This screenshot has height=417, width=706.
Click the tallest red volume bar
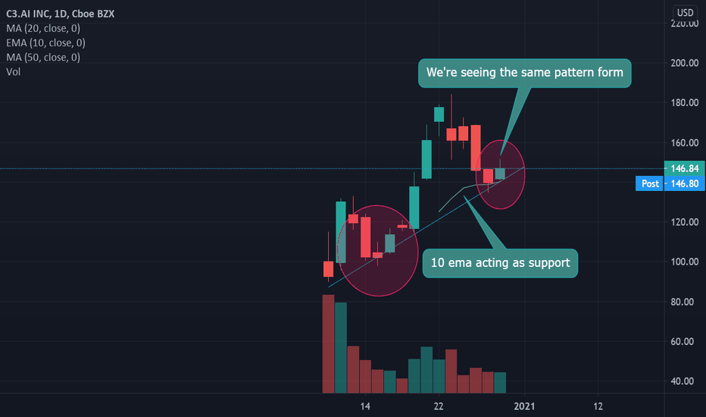click(x=328, y=344)
